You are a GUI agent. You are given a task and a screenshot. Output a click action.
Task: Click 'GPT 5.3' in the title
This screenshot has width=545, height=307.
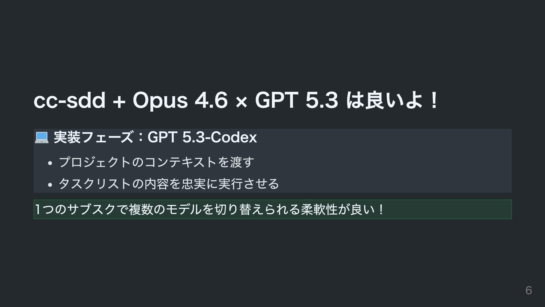point(297,100)
